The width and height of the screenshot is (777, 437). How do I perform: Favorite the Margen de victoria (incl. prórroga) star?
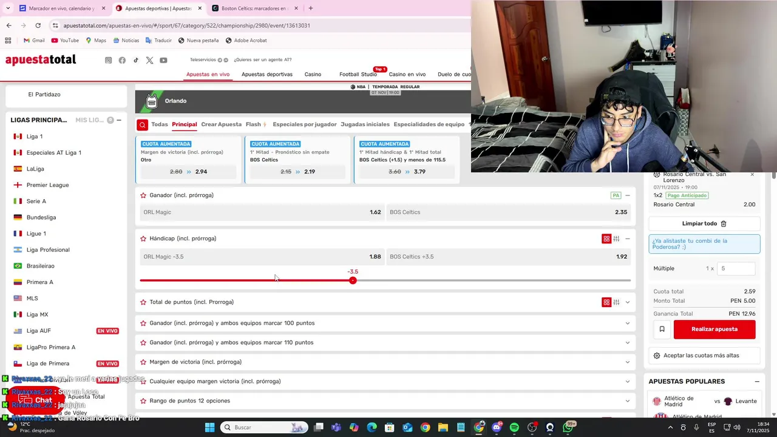[143, 362]
